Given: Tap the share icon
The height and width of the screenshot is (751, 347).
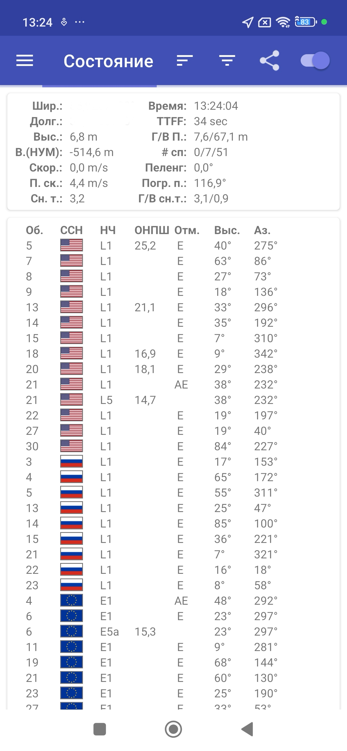Looking at the screenshot, I should 269,61.
